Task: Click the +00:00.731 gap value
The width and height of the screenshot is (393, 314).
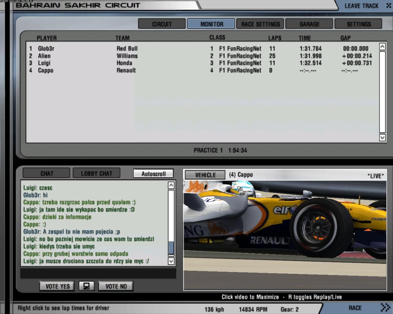Action: point(357,63)
